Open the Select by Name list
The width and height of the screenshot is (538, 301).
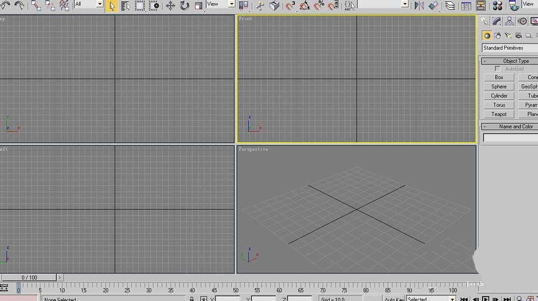pyautogui.click(x=125, y=6)
